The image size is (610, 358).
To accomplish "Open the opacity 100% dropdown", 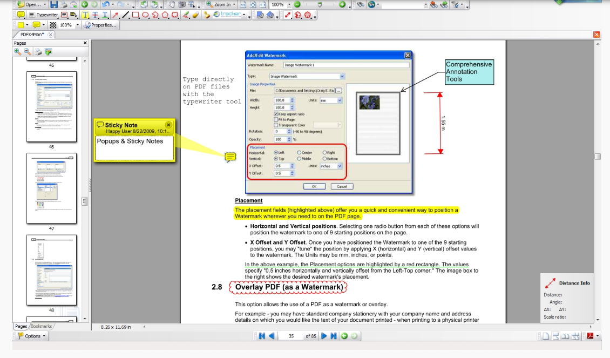I will tap(77, 25).
